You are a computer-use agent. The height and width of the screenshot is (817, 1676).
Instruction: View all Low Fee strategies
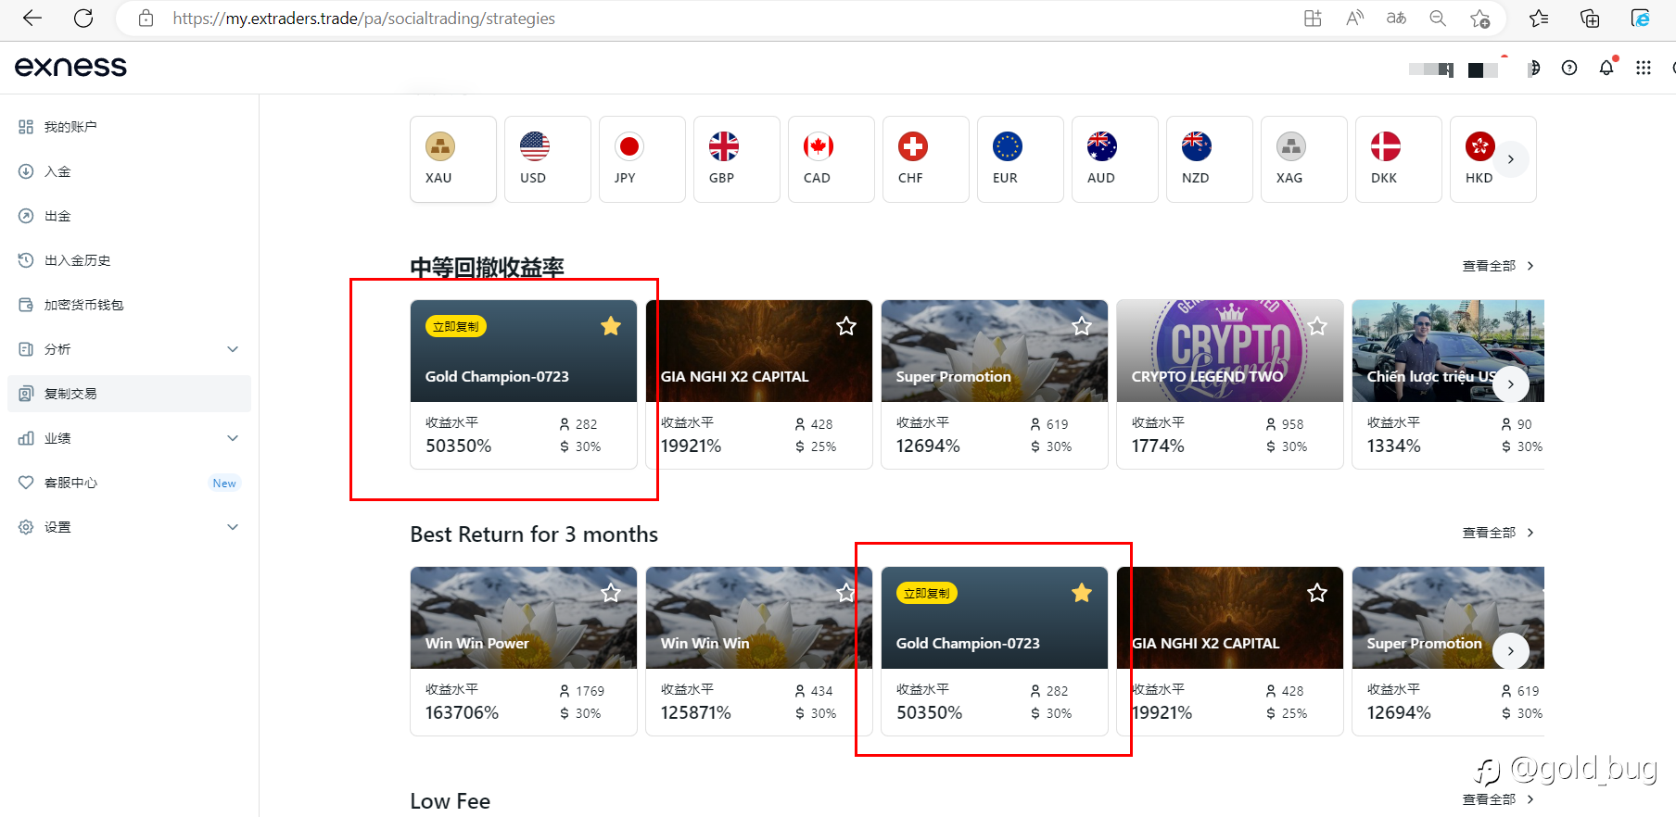click(1498, 799)
